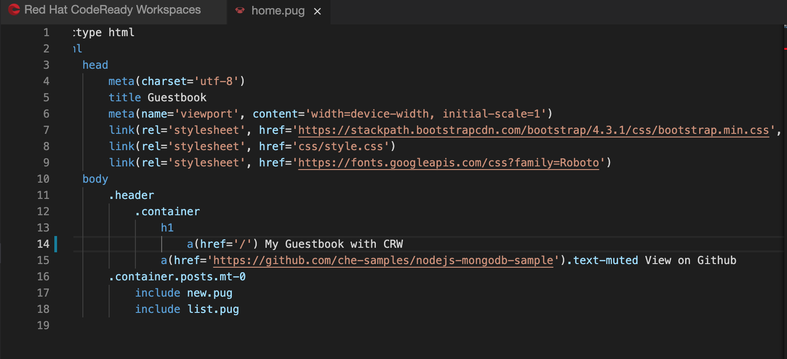Click the 'utf-8' charset string
This screenshot has height=359, width=787.
click(216, 81)
